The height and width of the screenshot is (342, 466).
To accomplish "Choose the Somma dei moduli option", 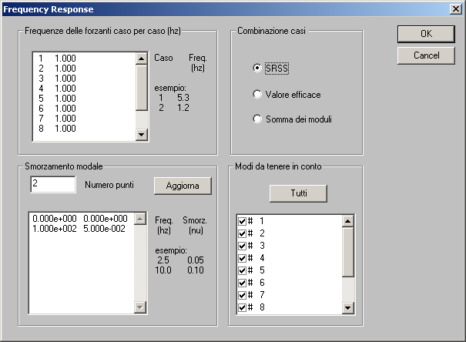I will (257, 119).
